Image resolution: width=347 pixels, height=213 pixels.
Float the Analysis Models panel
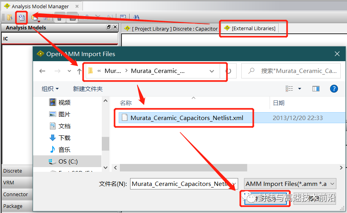(x=109, y=27)
